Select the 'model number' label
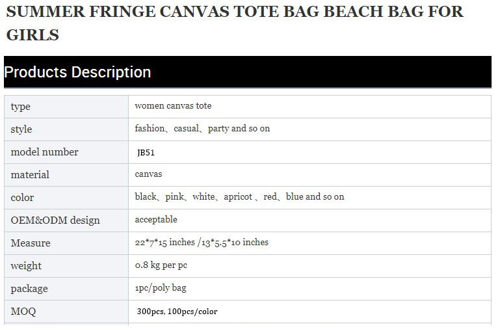This screenshot has width=500, height=333. coord(44,152)
